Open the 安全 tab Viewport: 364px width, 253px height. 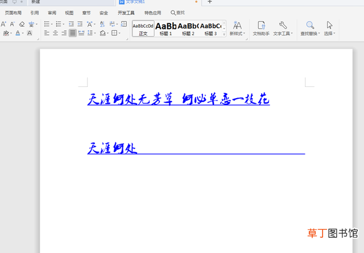(104, 13)
